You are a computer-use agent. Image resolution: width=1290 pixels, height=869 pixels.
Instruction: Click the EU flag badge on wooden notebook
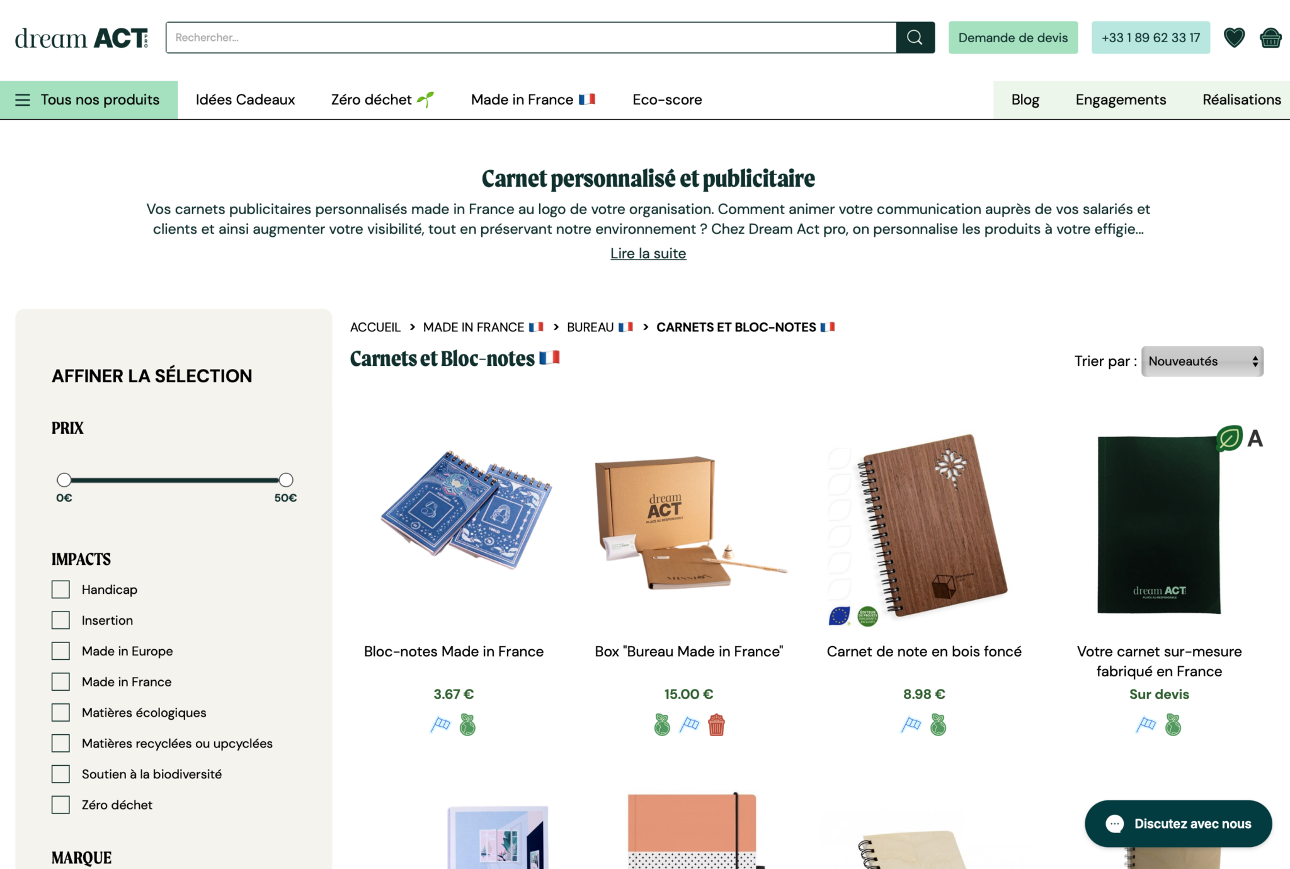pos(839,616)
